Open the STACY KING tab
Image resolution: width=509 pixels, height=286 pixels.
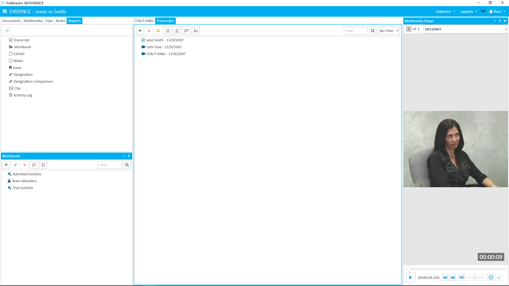tap(144, 21)
